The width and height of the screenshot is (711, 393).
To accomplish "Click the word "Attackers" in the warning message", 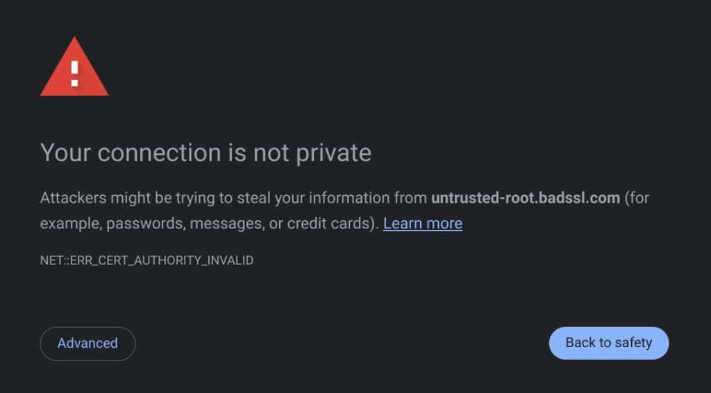I will 72,198.
